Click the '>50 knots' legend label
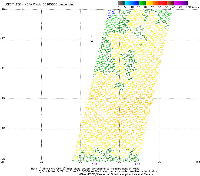The width and height of the screenshot is (200, 176). pos(192,7)
